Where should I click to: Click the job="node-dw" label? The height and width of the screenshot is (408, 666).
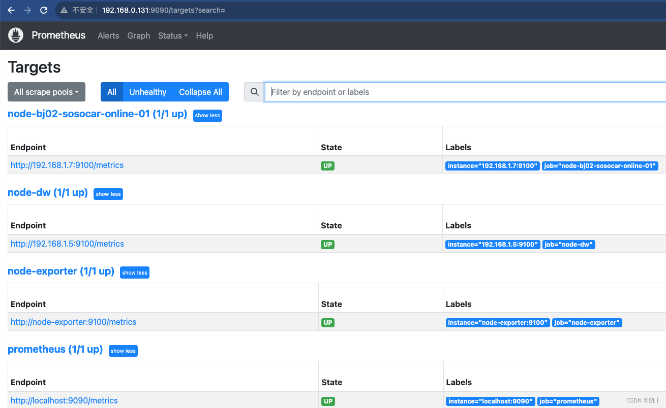click(x=568, y=245)
